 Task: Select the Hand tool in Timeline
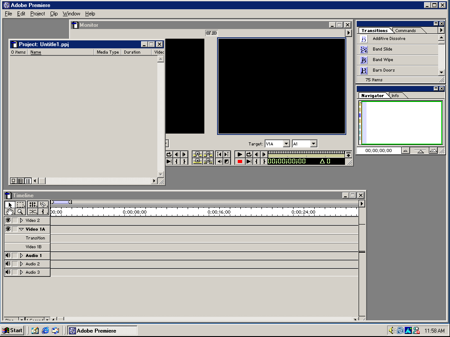coord(10,212)
